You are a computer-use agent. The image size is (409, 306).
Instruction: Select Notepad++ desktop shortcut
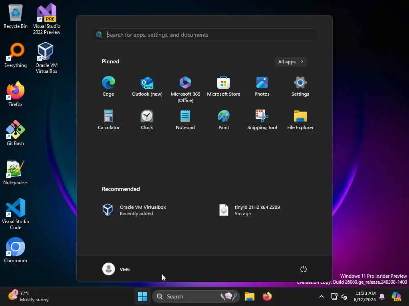[x=16, y=172]
